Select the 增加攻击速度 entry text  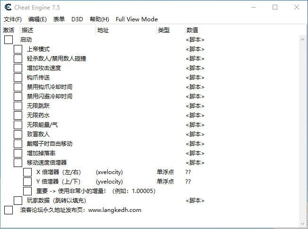[44, 68]
